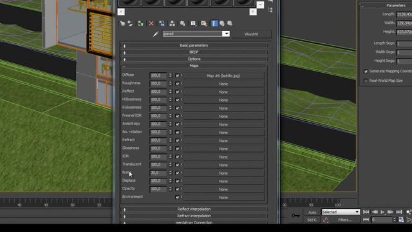
Task: Click the Get Material icon
Action: [x=122, y=23]
